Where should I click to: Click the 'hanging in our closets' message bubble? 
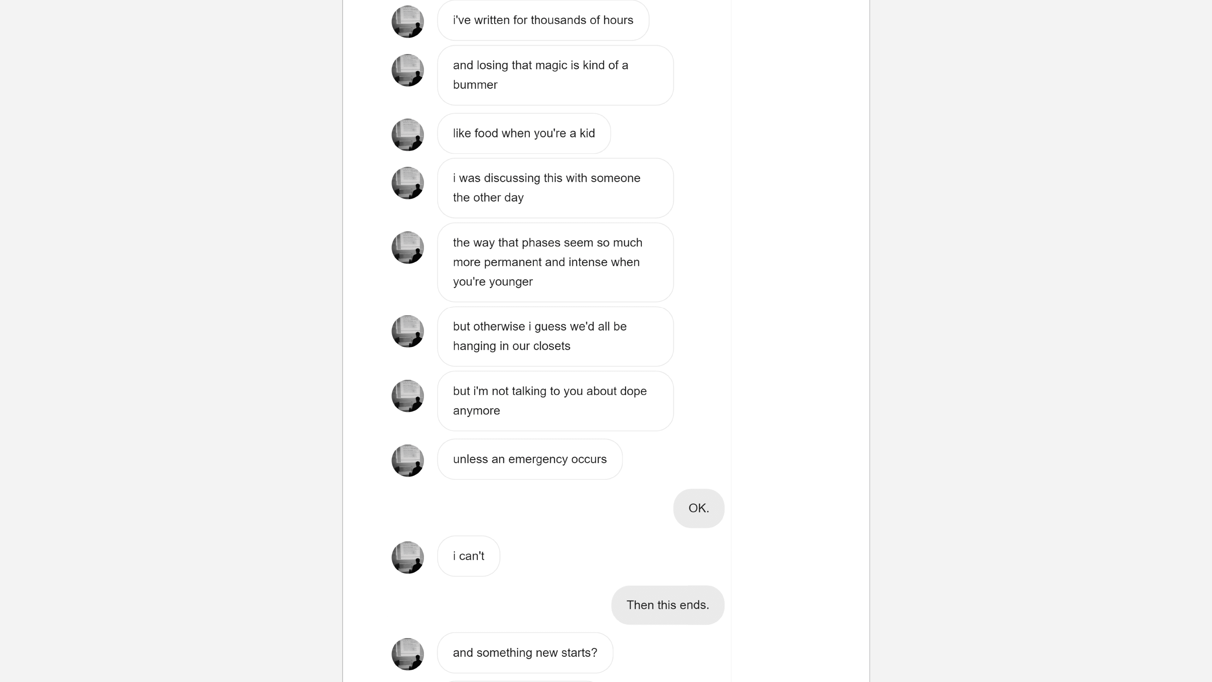(555, 337)
